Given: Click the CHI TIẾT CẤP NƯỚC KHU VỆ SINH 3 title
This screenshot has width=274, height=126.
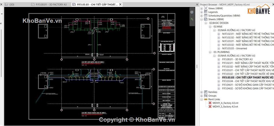Looking at the screenshot, I should click(x=93, y=62).
